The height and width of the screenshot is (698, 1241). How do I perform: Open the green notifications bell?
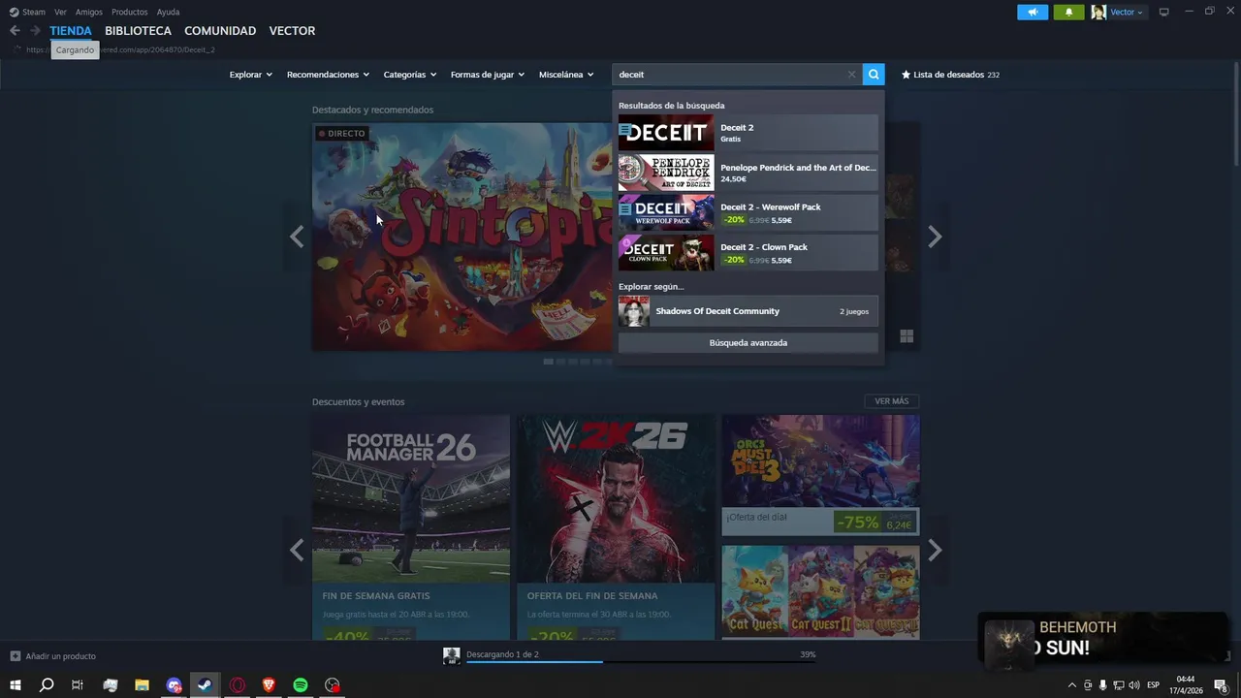[x=1068, y=13]
